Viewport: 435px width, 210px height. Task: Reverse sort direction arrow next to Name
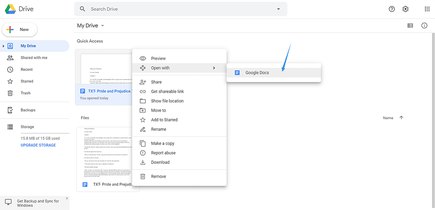pyautogui.click(x=401, y=118)
